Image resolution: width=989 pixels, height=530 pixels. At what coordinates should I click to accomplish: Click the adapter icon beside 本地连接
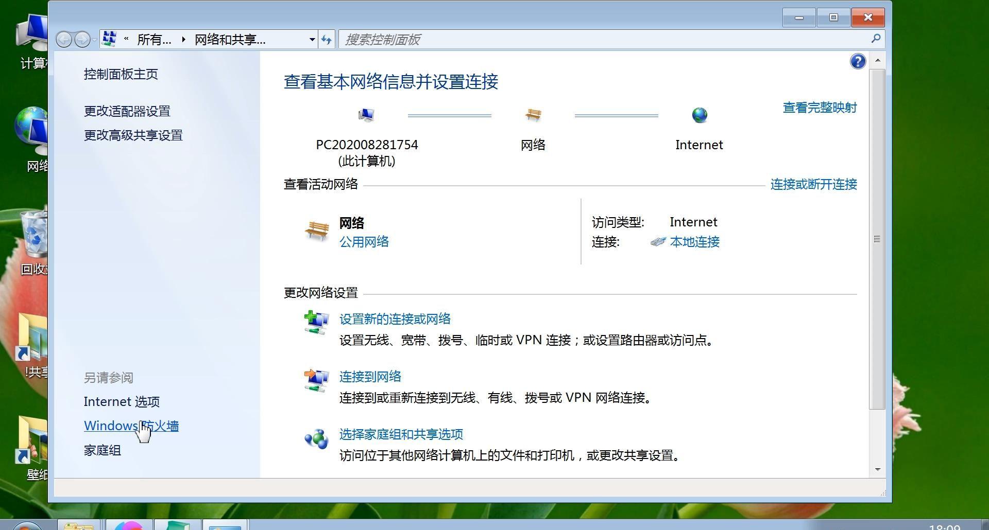point(658,242)
